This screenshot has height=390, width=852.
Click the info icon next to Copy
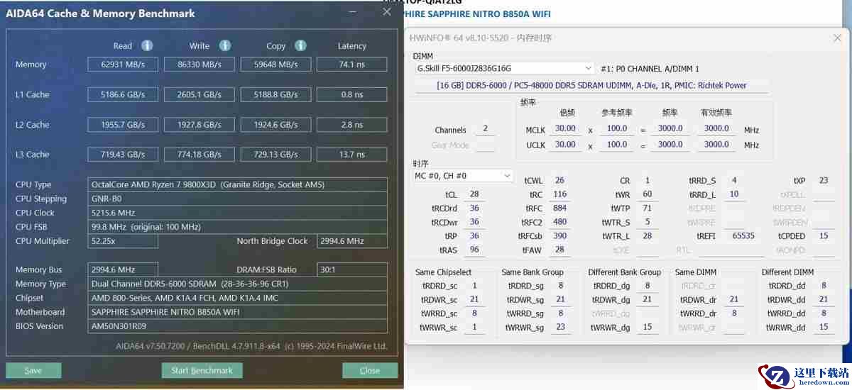tap(300, 45)
